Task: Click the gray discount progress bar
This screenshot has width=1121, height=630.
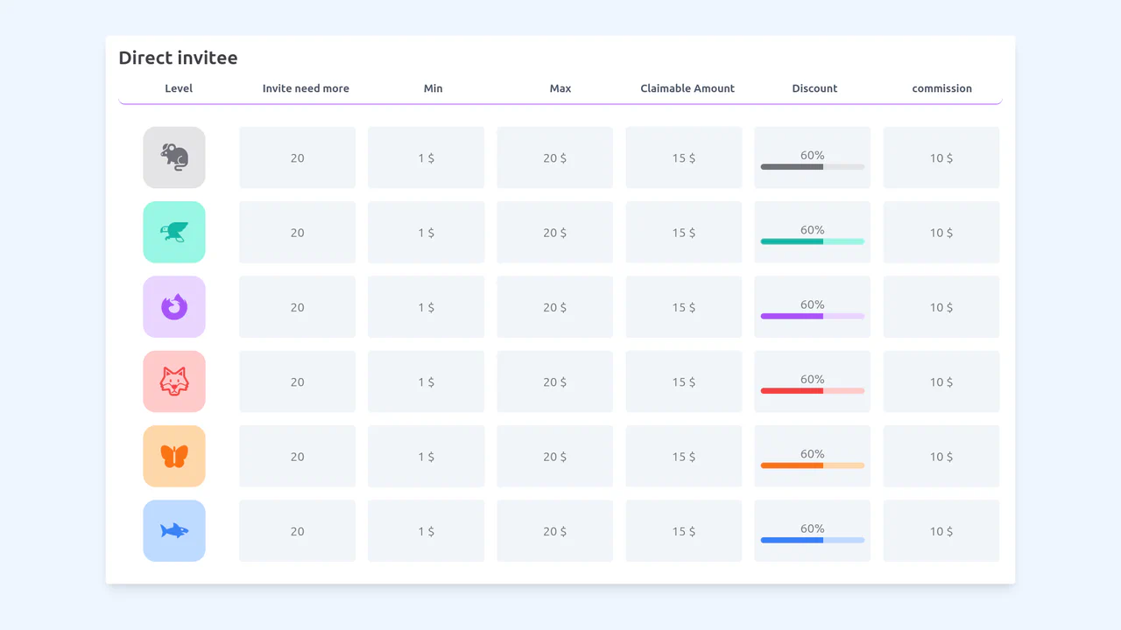Action: (x=813, y=166)
